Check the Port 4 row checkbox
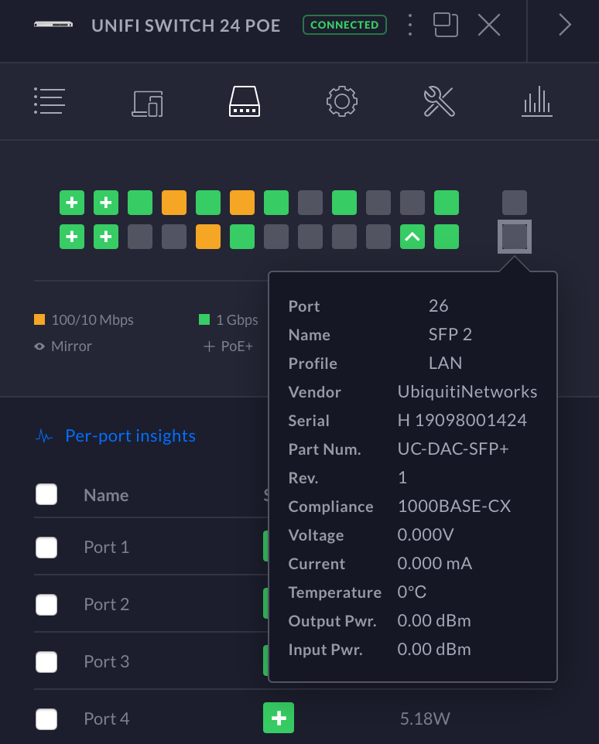 (x=46, y=718)
